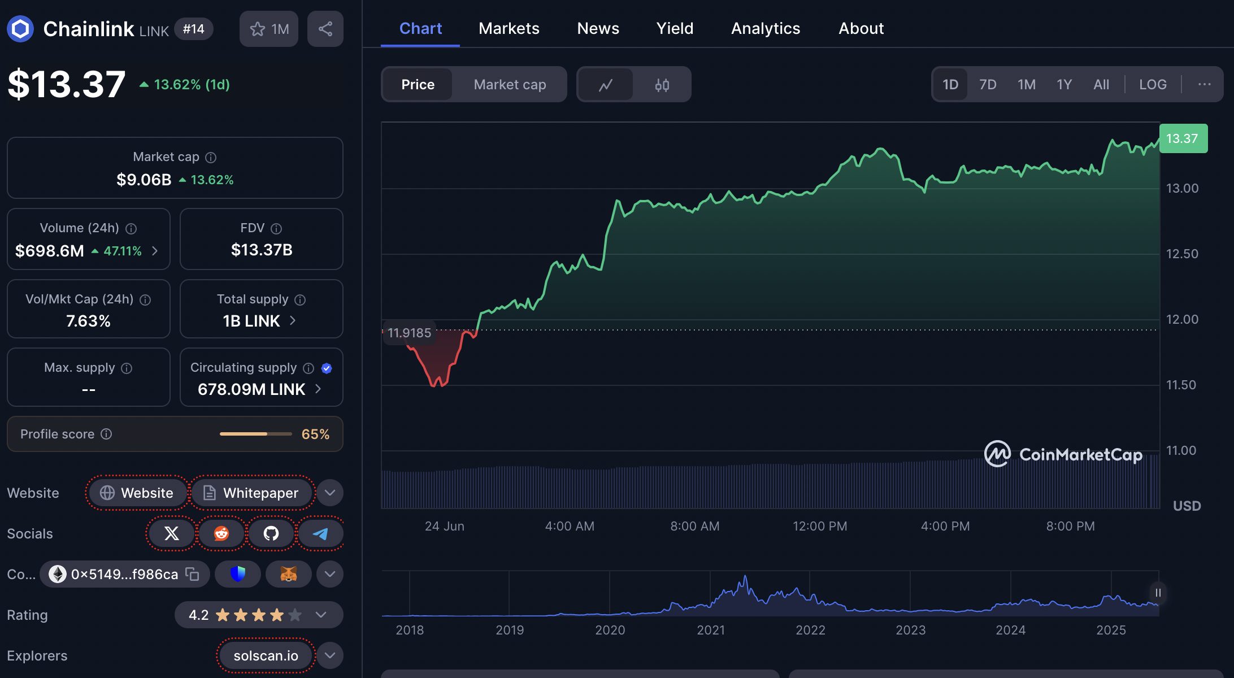Click the 11.9185 open price label
The height and width of the screenshot is (678, 1234).
pyautogui.click(x=409, y=333)
